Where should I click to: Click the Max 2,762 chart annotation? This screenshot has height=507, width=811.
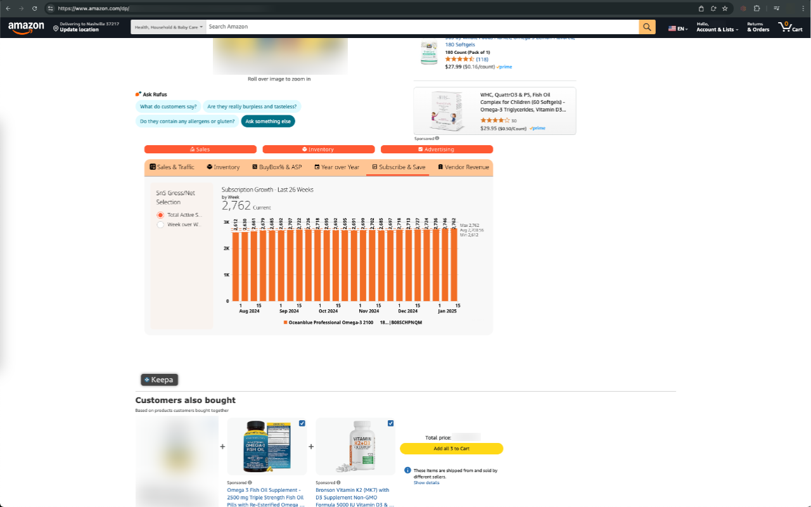pyautogui.click(x=469, y=225)
